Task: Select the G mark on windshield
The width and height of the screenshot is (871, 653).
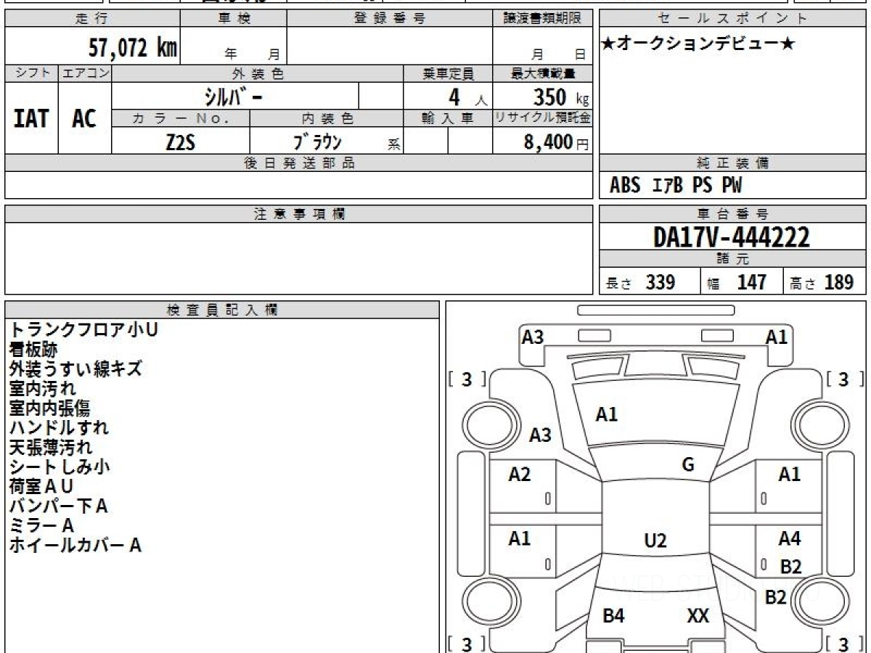Action: point(688,465)
